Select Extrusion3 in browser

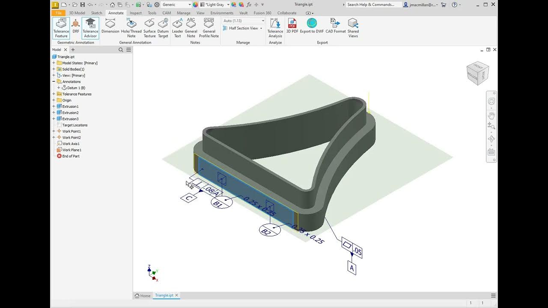pyautogui.click(x=70, y=119)
